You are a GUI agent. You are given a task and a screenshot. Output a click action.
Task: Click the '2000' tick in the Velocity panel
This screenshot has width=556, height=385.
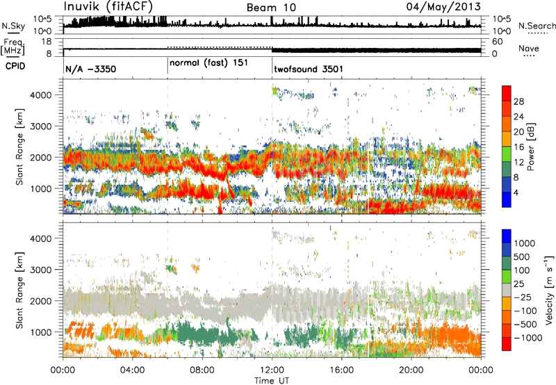coord(41,301)
